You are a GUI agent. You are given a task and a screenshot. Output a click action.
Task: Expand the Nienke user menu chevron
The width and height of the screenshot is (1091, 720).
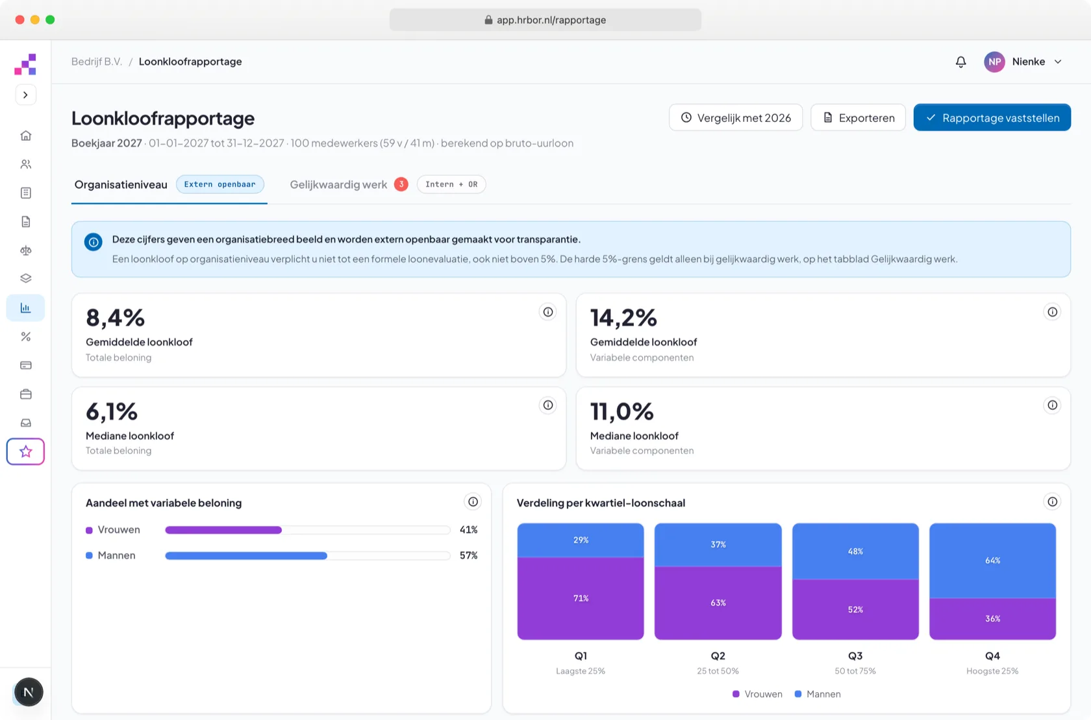(1058, 62)
